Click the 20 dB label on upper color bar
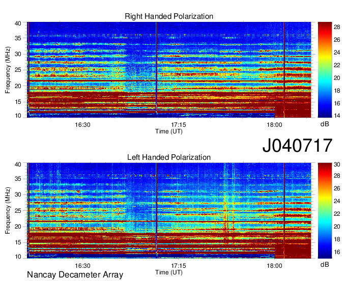 pyautogui.click(x=337, y=78)
